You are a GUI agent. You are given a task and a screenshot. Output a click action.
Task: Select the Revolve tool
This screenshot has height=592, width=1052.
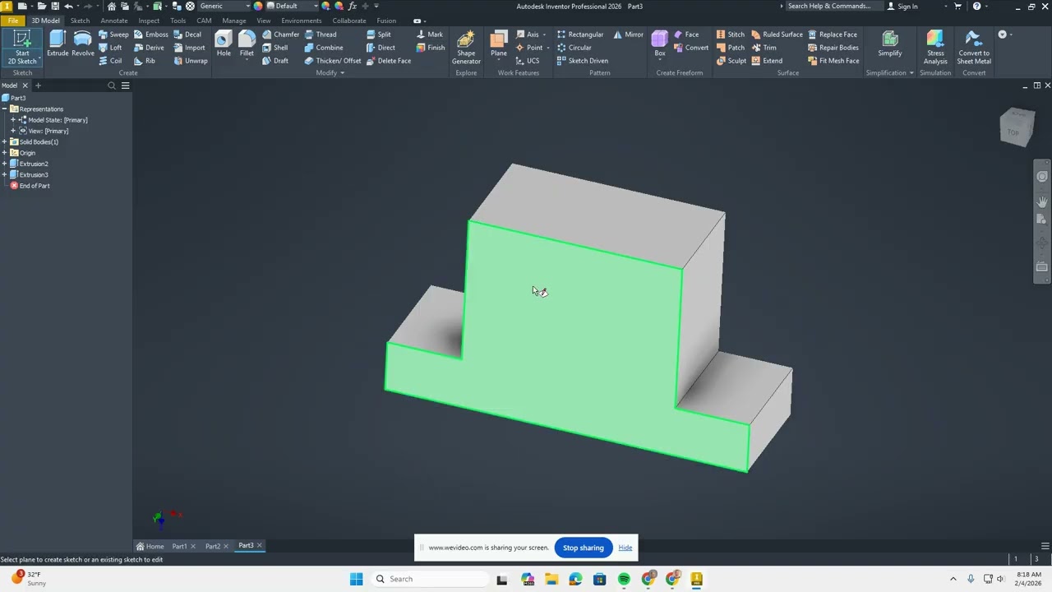pyautogui.click(x=82, y=44)
